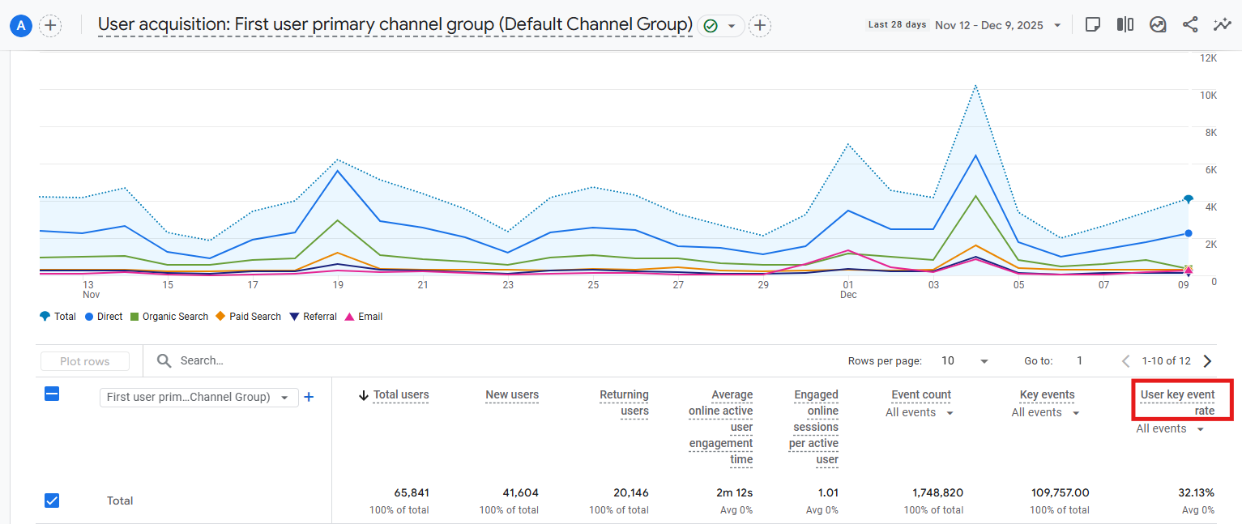This screenshot has height=524, width=1242.
Task: Open All events dropdown under User key event rate
Action: coord(1170,429)
